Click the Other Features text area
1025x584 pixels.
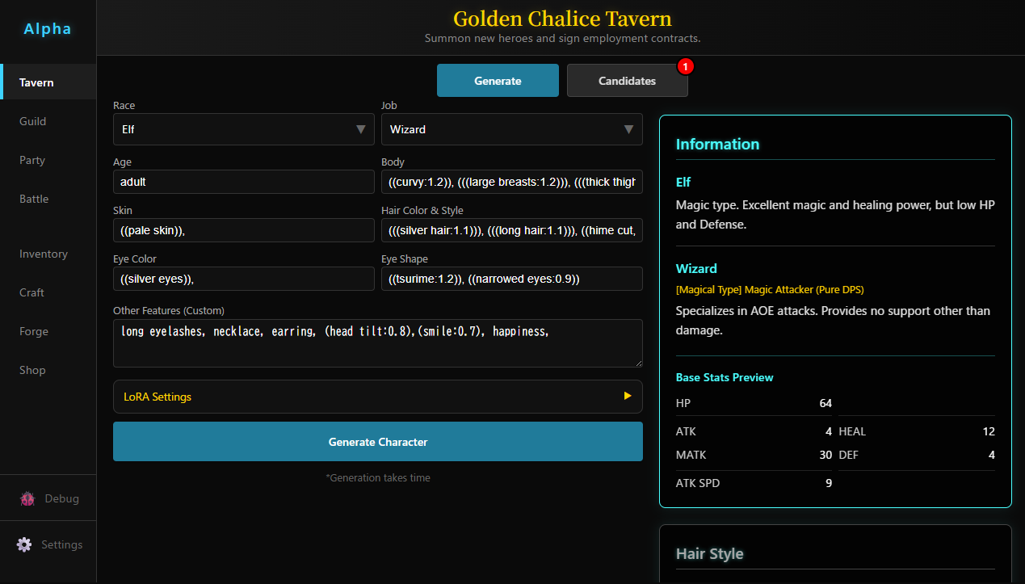[x=378, y=343]
